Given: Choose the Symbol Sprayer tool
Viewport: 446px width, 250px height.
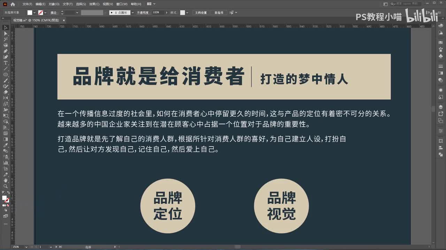Looking at the screenshot, I should pyautogui.click(x=6, y=157).
